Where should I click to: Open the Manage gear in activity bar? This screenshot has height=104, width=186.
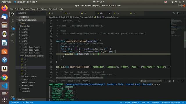coord(12,98)
